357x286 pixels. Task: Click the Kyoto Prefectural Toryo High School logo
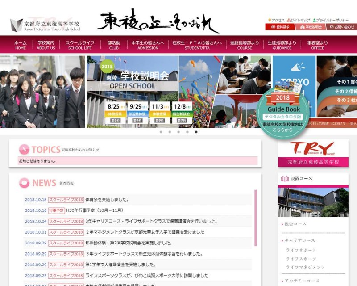pos(45,25)
